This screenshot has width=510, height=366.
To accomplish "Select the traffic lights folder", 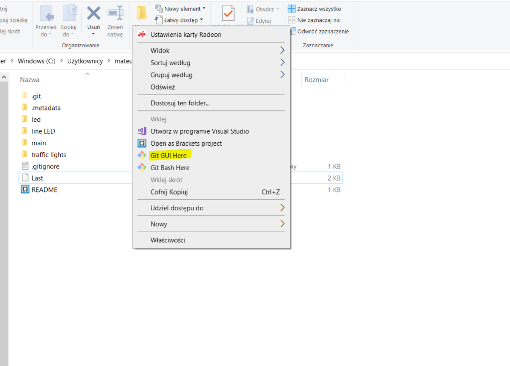I will point(48,155).
